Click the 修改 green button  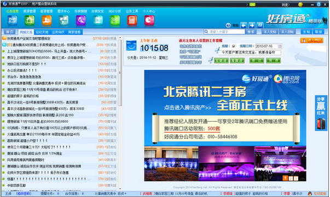(257, 61)
